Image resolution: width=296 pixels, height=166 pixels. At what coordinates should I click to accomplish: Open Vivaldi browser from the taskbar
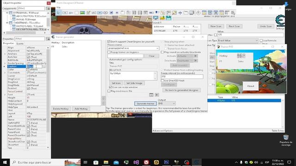(146, 162)
